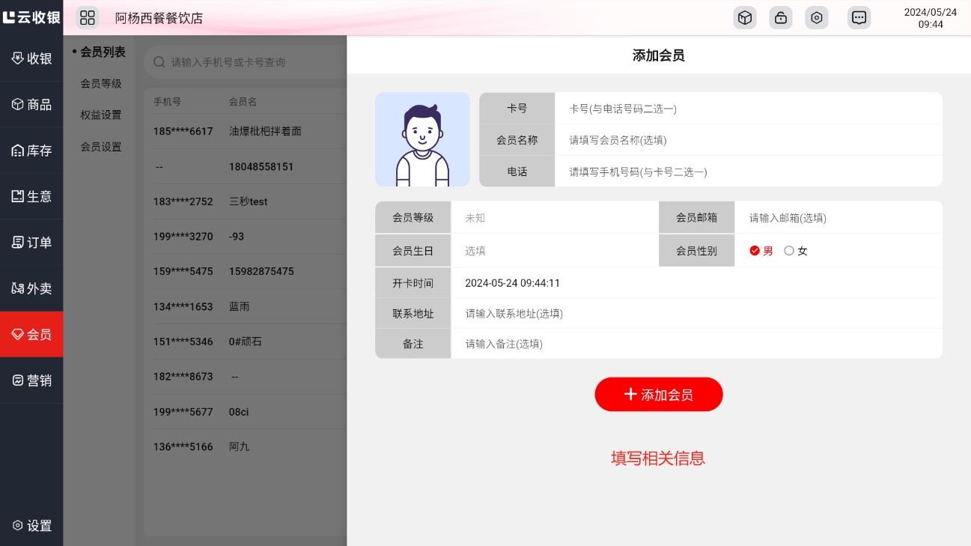Viewport: 971px width, 546px height.
Task: Switch to 会员等级 submenu item
Action: coord(101,84)
